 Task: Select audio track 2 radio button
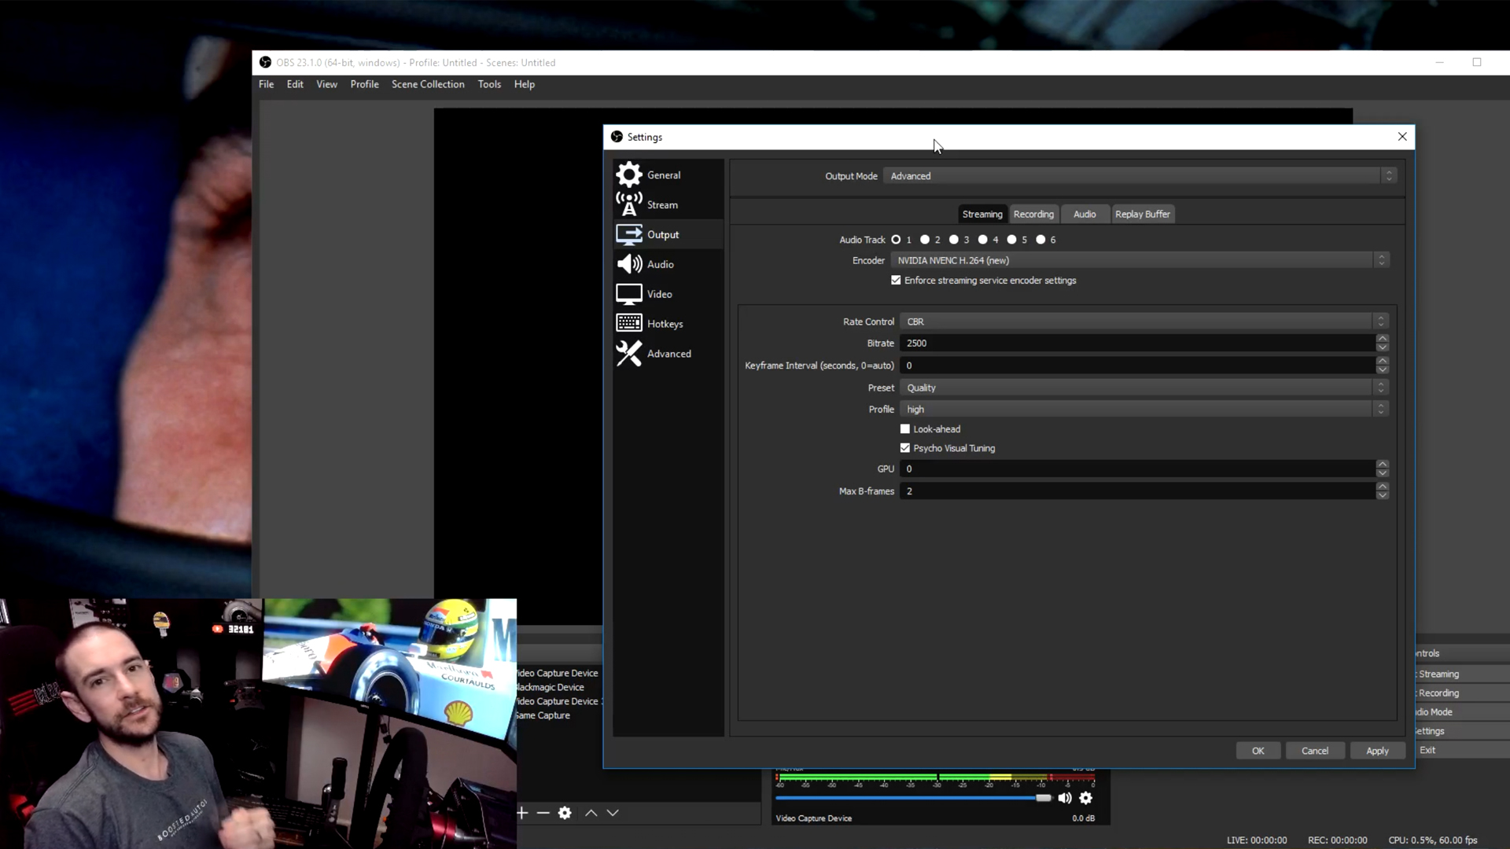pyautogui.click(x=925, y=240)
